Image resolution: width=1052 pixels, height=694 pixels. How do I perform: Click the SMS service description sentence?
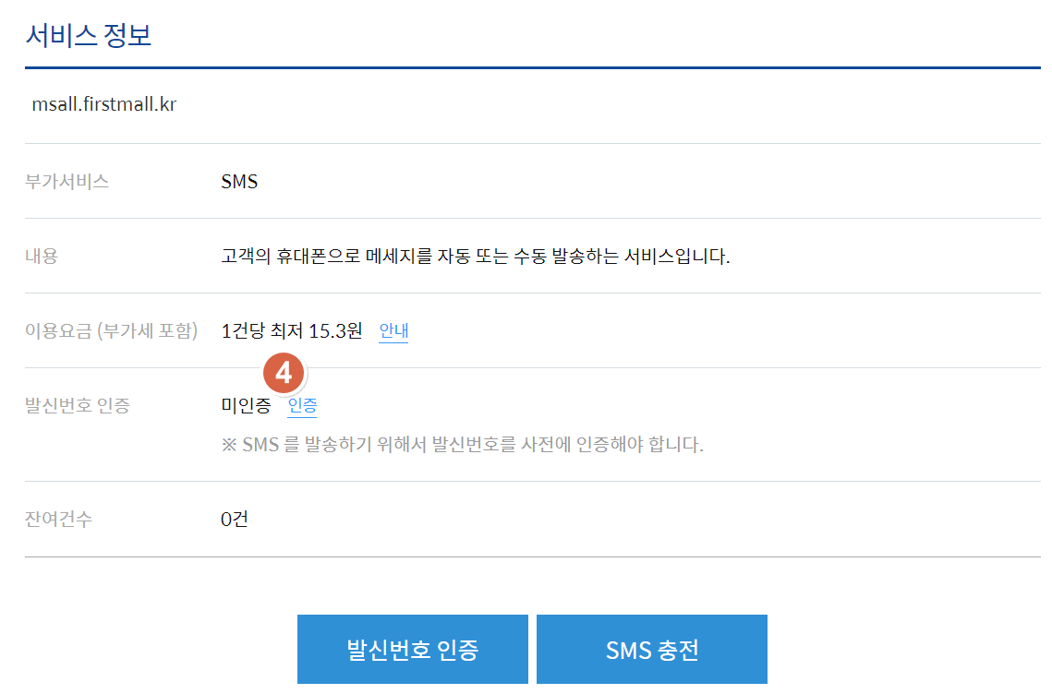(x=476, y=256)
